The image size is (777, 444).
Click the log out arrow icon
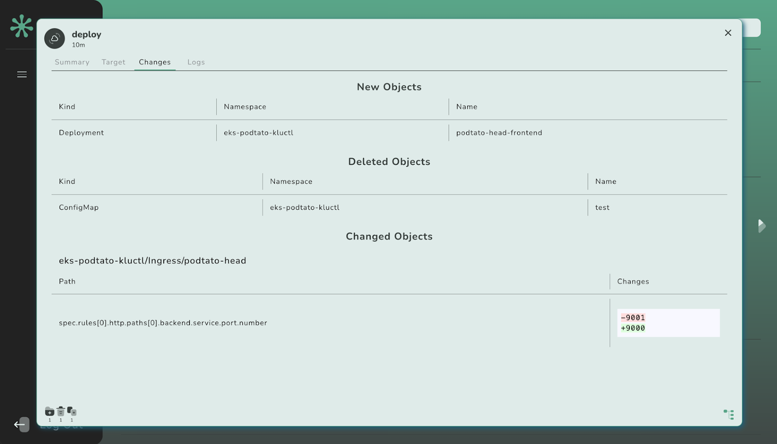coord(20,425)
